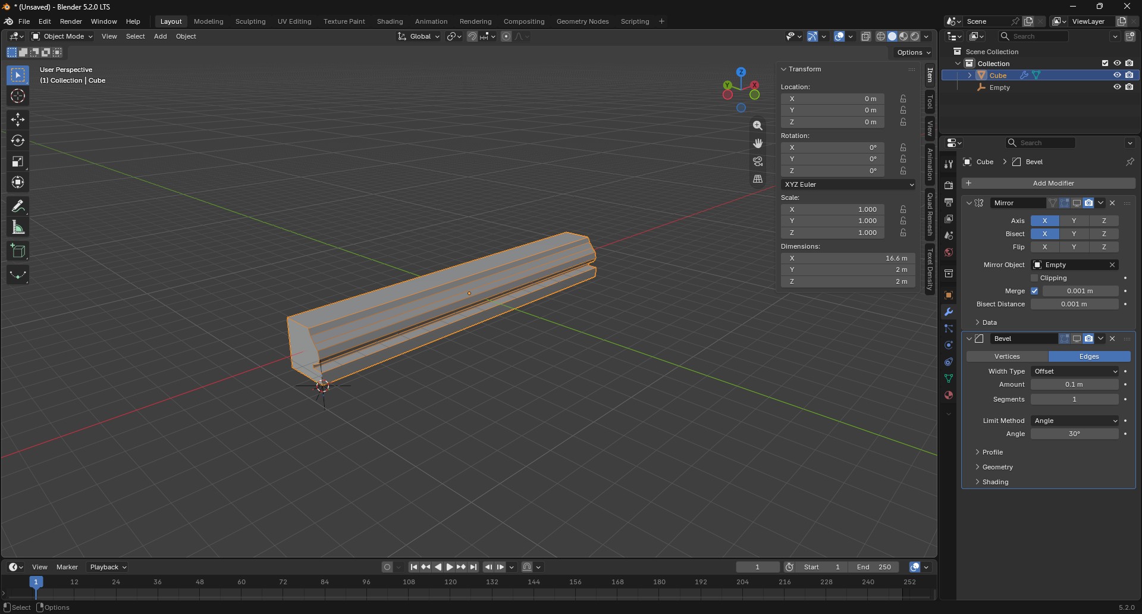Choose the Select Box tool
The width and height of the screenshot is (1142, 614).
point(18,76)
